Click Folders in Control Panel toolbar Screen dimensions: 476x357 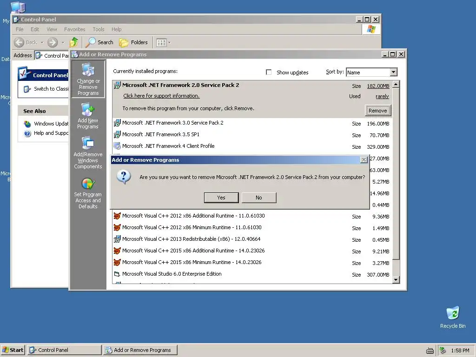tap(133, 42)
